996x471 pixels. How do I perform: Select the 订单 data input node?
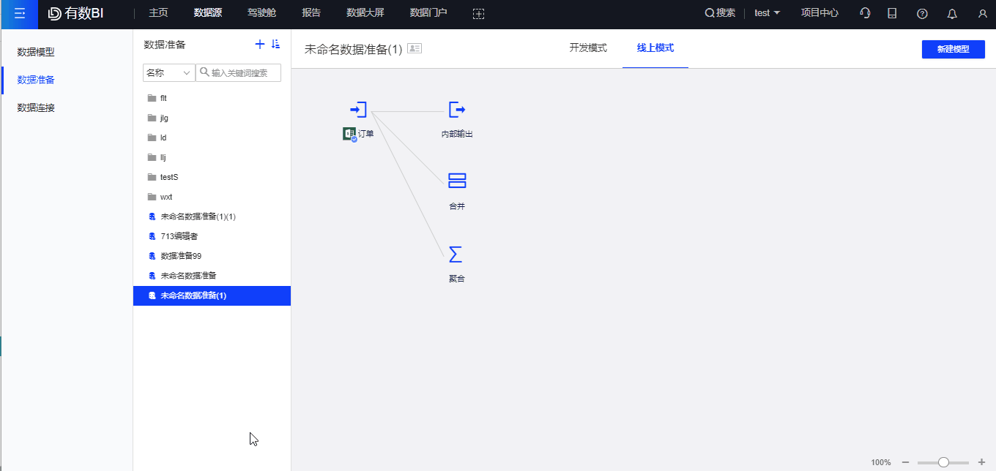point(357,110)
